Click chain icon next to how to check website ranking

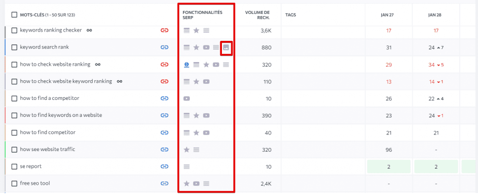click(x=98, y=64)
